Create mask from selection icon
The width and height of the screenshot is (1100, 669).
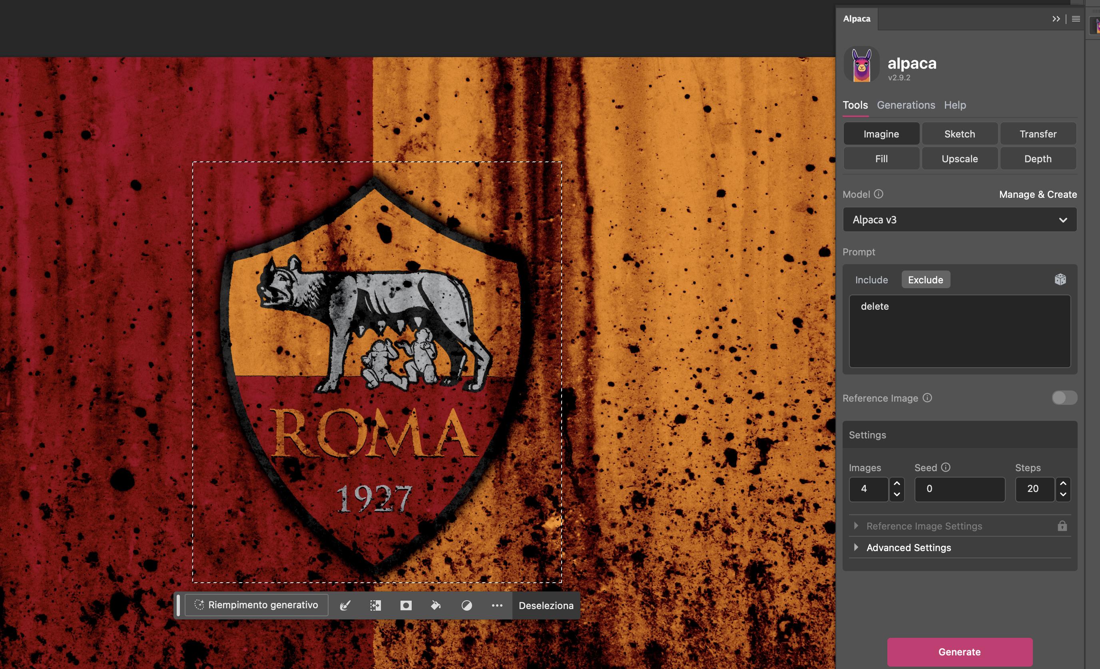pyautogui.click(x=406, y=605)
